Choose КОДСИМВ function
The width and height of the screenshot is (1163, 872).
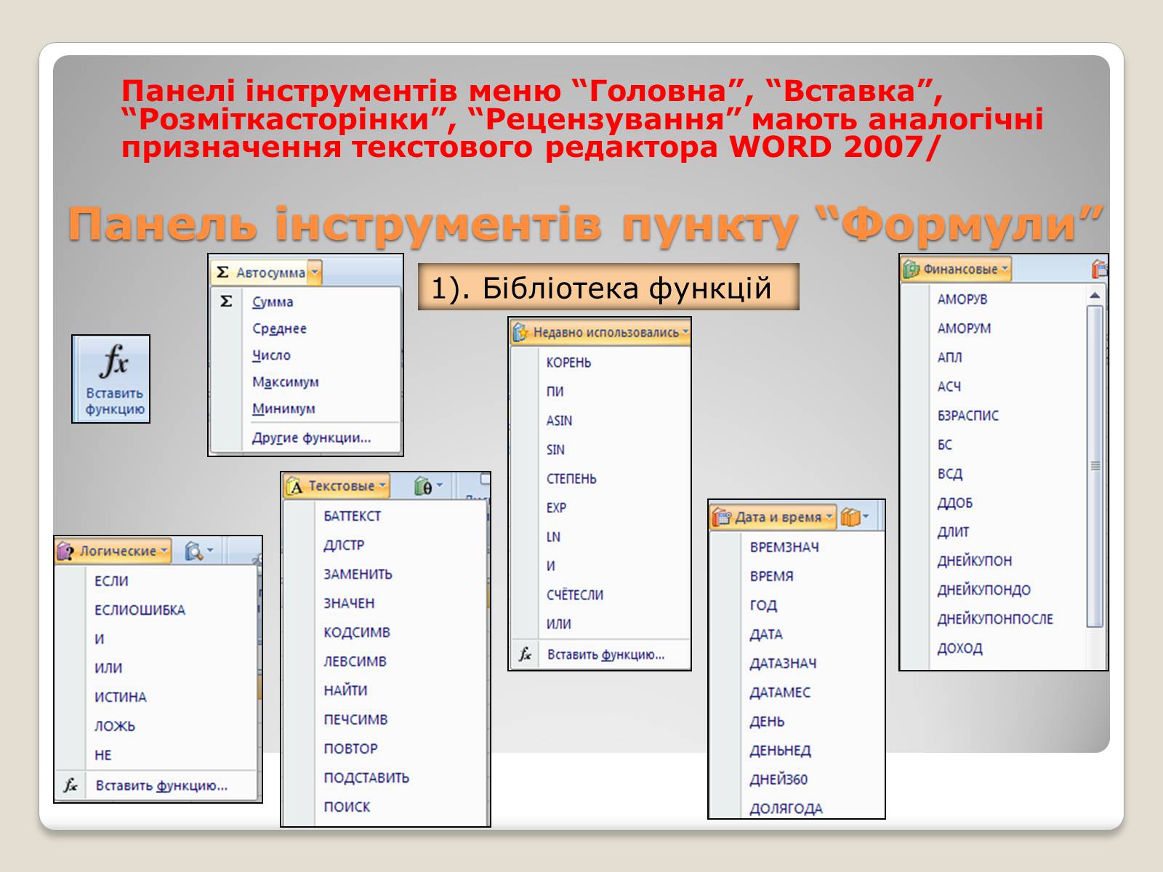(x=356, y=632)
